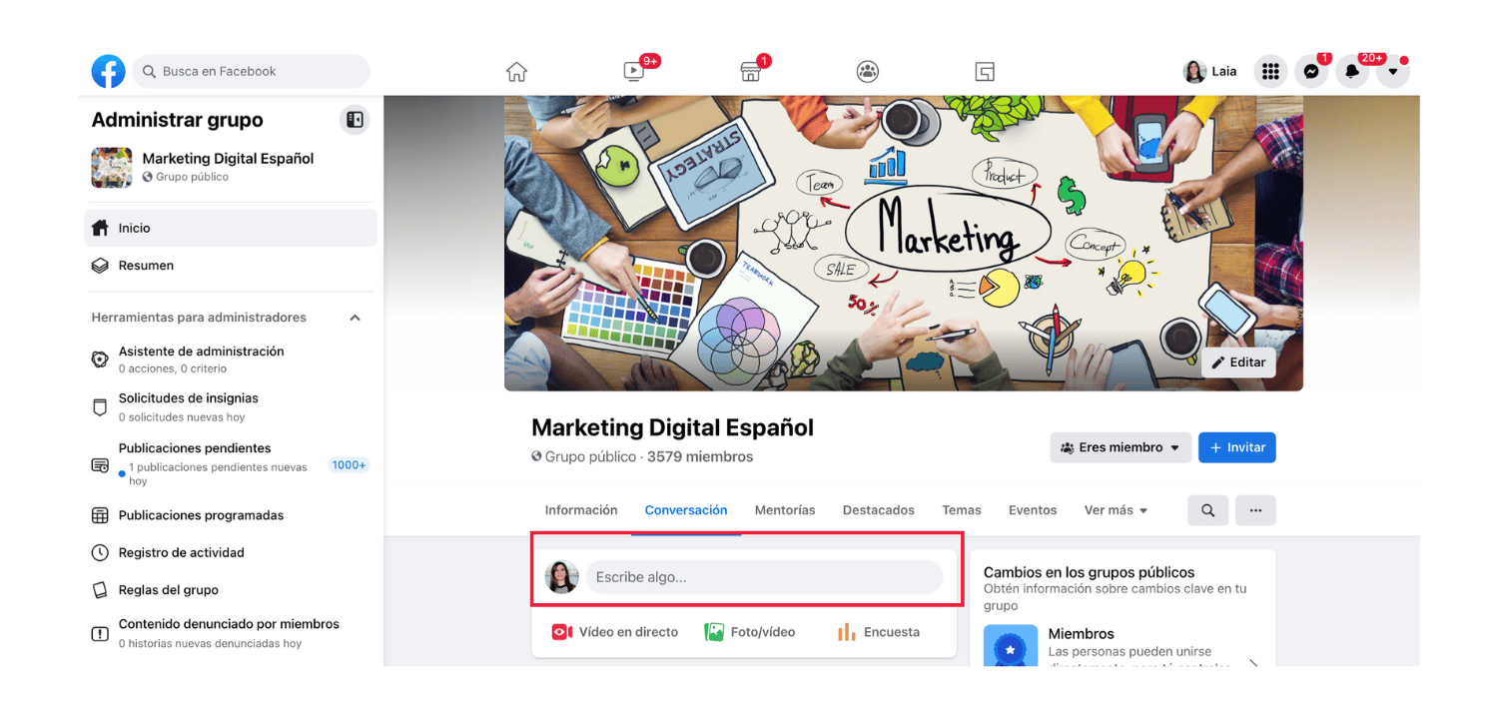
Task: Open Contenido denunciado por miembros
Action: [x=231, y=633]
